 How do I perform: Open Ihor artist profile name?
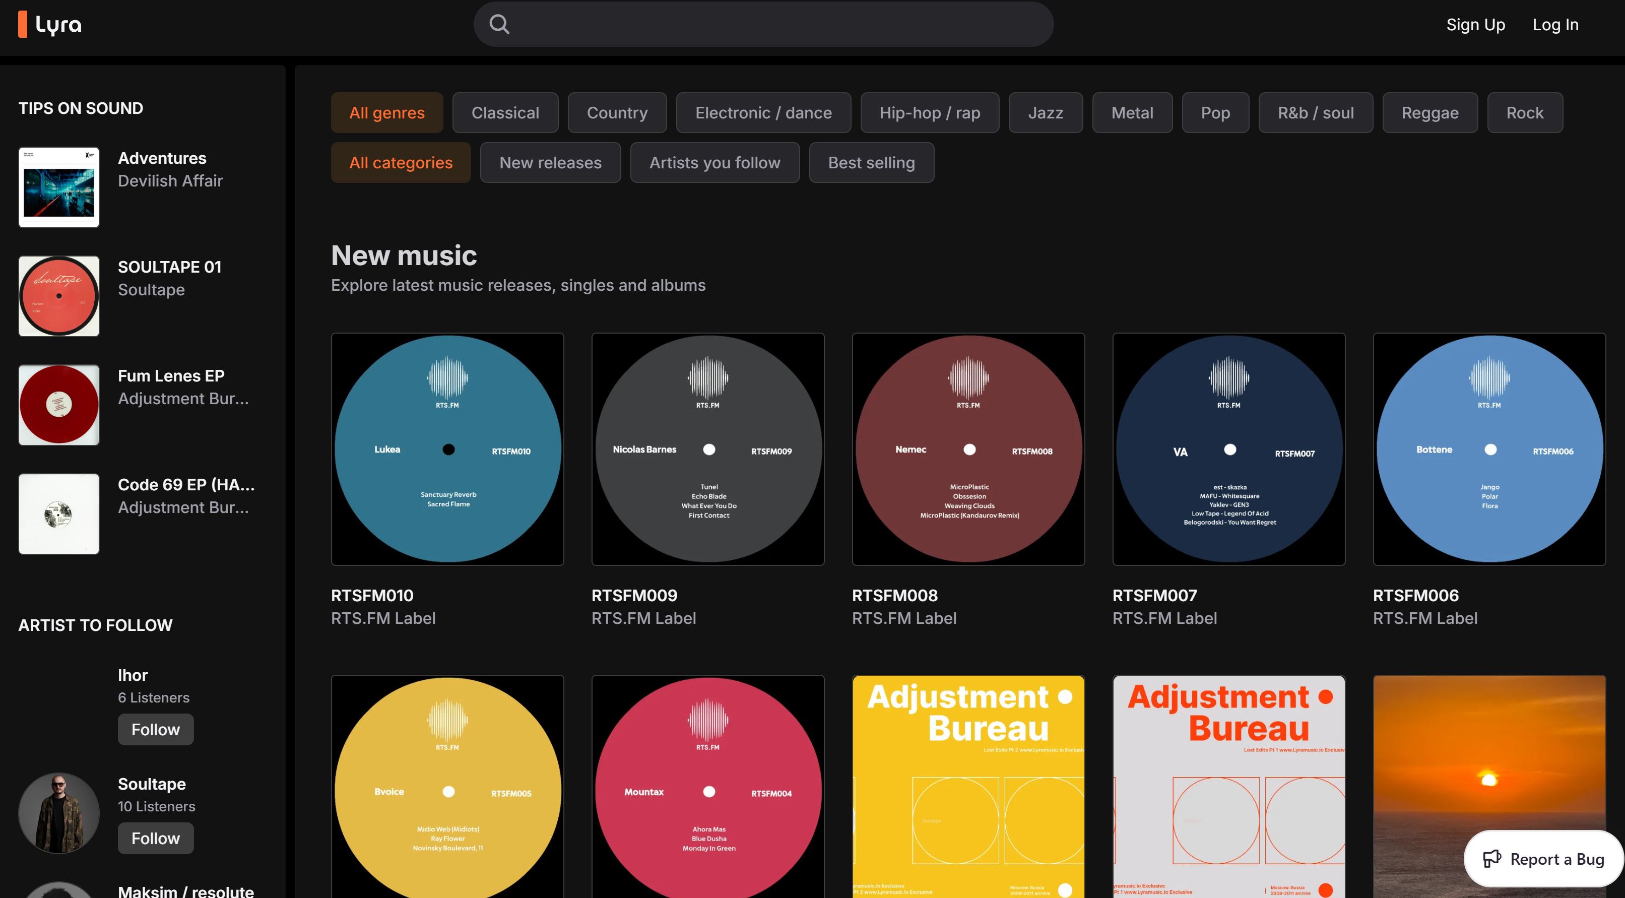(x=133, y=675)
